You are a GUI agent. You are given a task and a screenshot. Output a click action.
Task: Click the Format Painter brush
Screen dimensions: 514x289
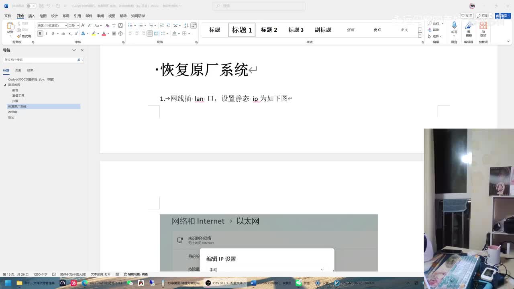24,36
